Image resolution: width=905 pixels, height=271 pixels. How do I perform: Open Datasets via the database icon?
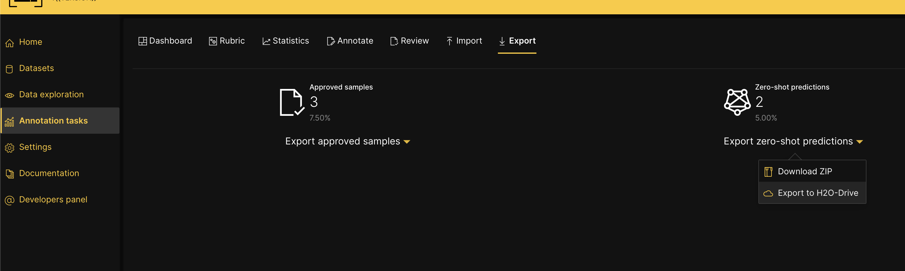pyautogui.click(x=10, y=68)
